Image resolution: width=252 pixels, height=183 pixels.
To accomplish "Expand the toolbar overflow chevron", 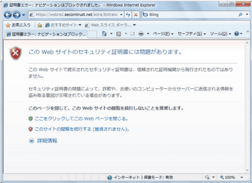I will click(x=248, y=31).
